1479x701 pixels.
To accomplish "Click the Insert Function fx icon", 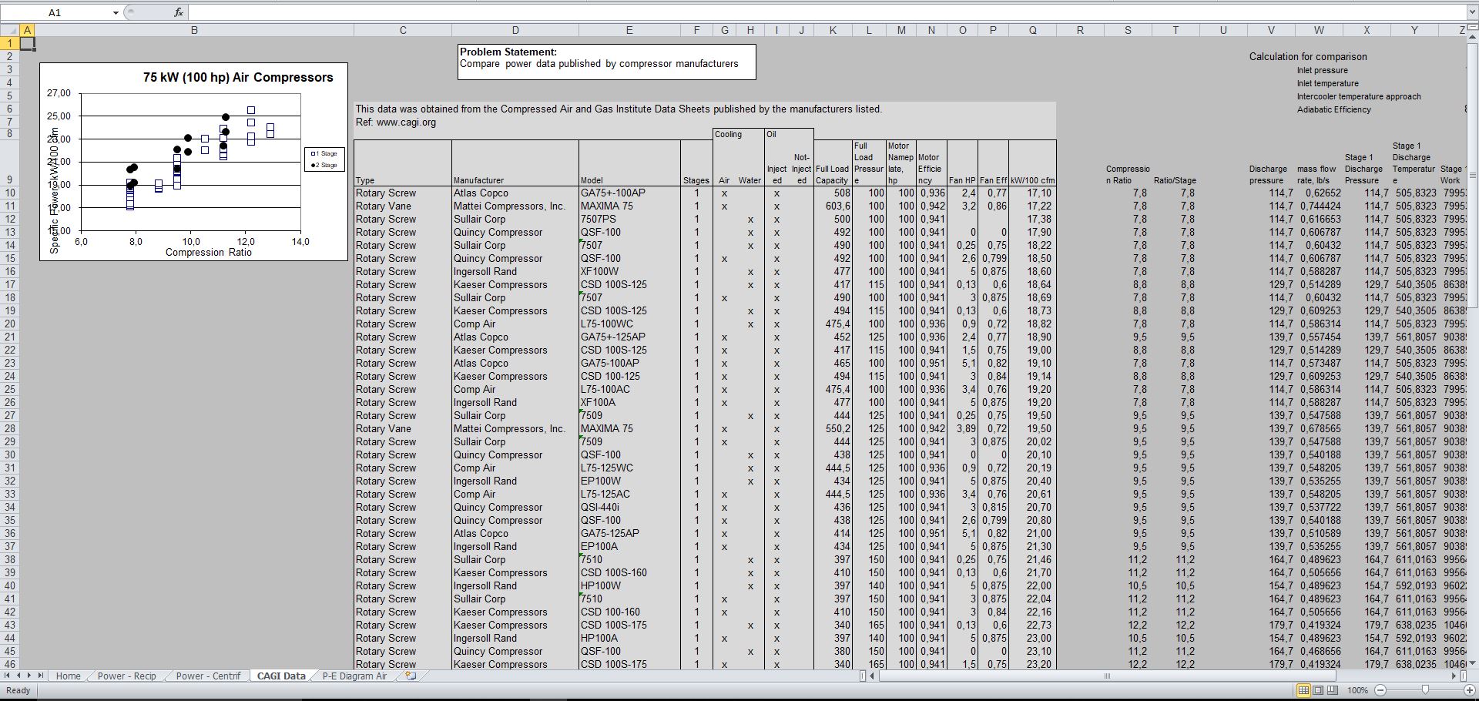I will tap(179, 12).
